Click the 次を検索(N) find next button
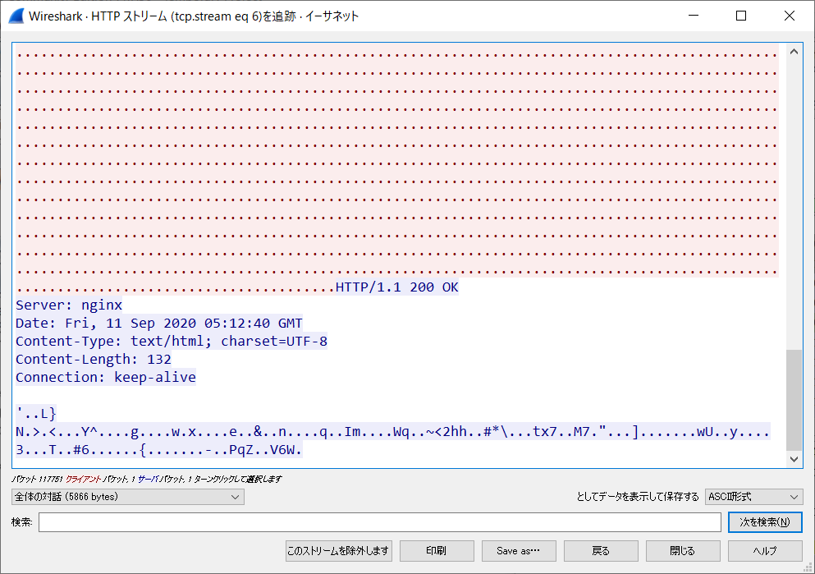This screenshot has height=574, width=815. pyautogui.click(x=765, y=522)
